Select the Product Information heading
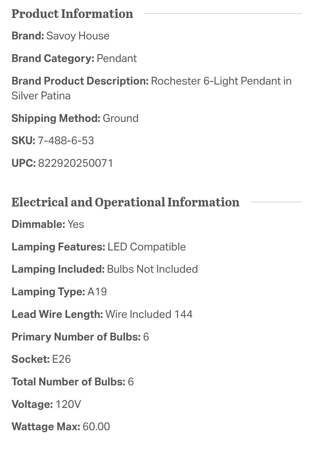The height and width of the screenshot is (449, 313). pos(72,14)
